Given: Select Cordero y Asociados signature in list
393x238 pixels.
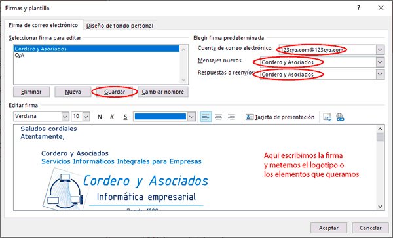Looking at the screenshot, I should point(96,49).
